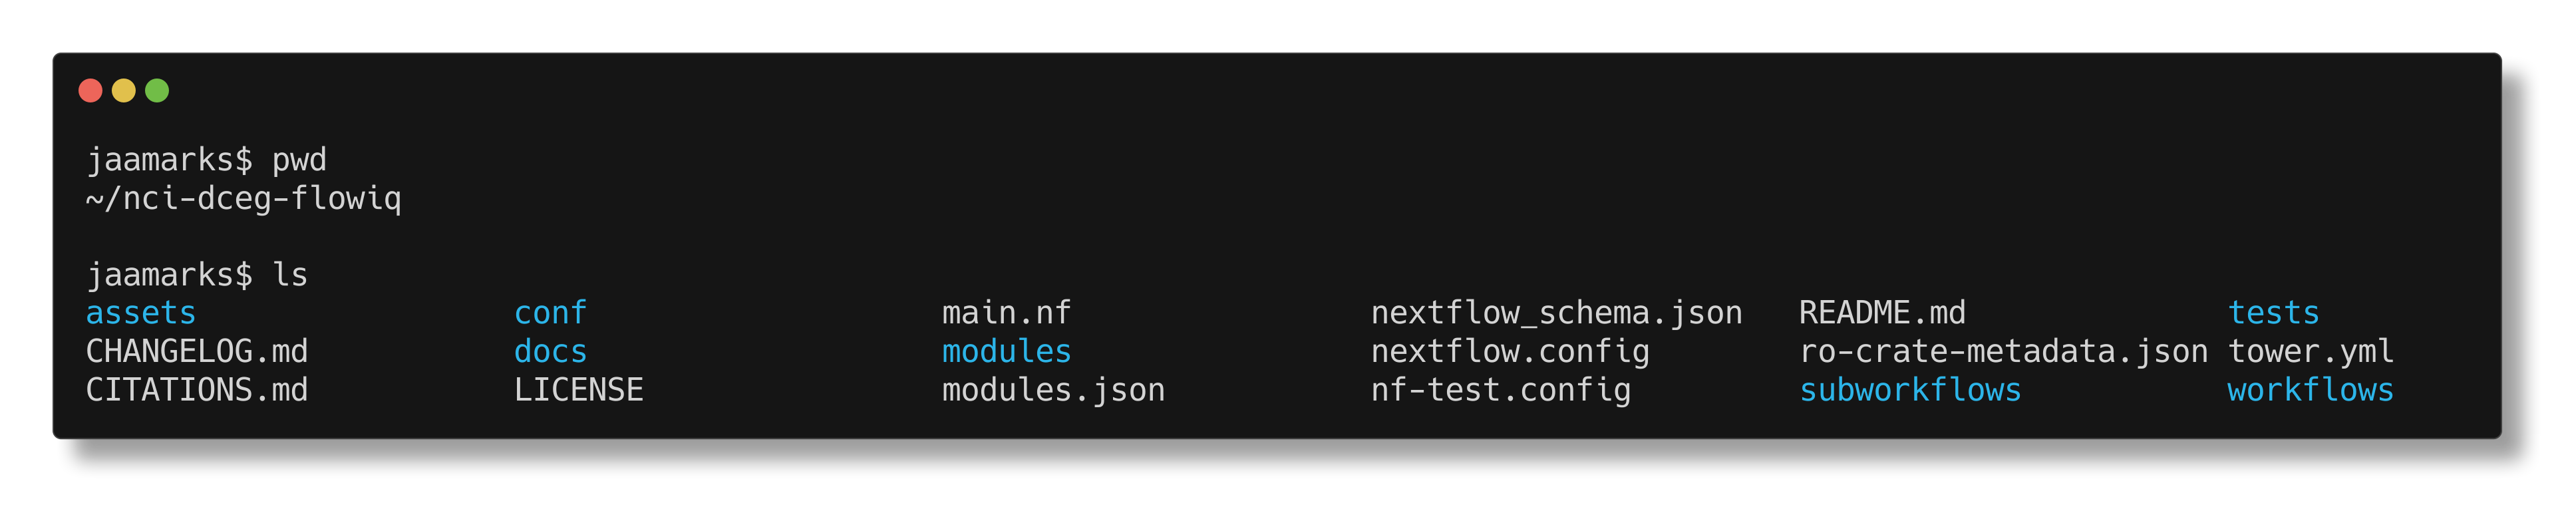
Task: Click the nextflow_schema.json file name
Action: click(1556, 313)
